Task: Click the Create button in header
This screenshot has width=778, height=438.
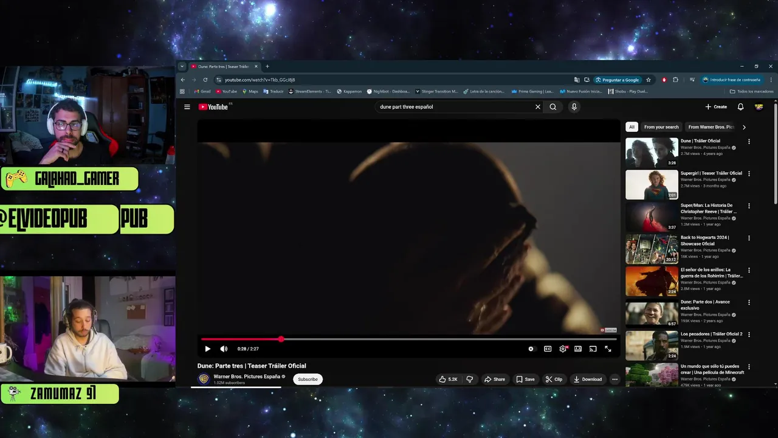Action: (716, 107)
